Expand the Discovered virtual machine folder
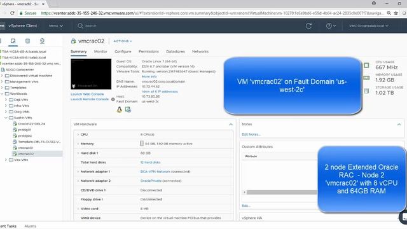 click(2, 76)
